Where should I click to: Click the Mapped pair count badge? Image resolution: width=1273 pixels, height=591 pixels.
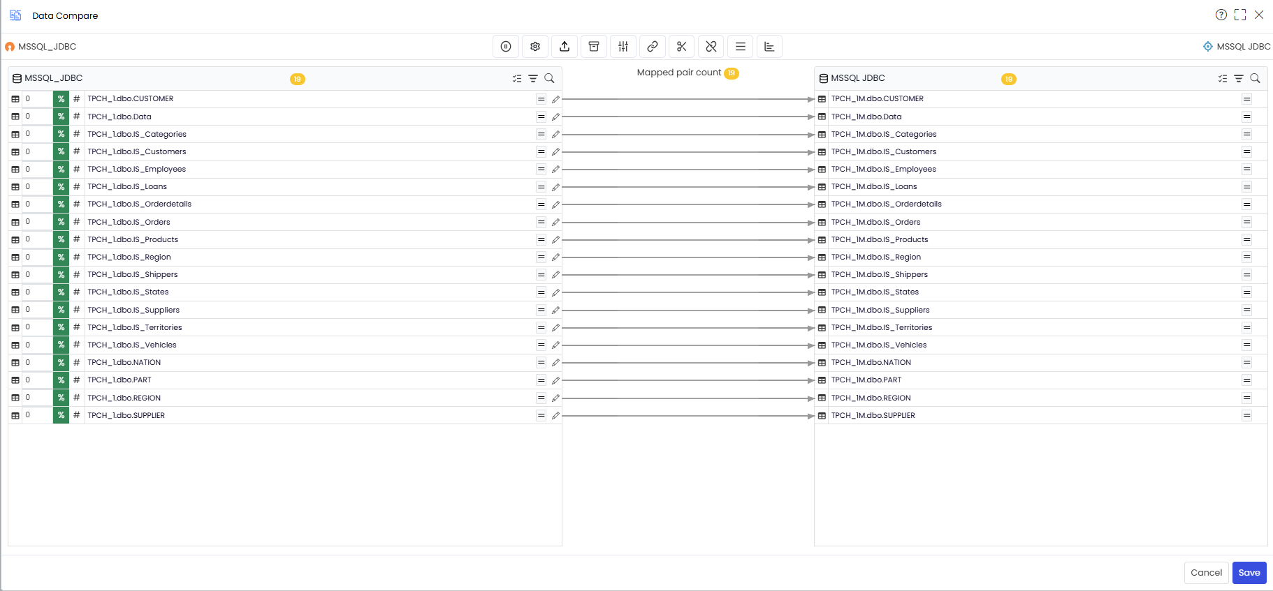[x=732, y=73]
